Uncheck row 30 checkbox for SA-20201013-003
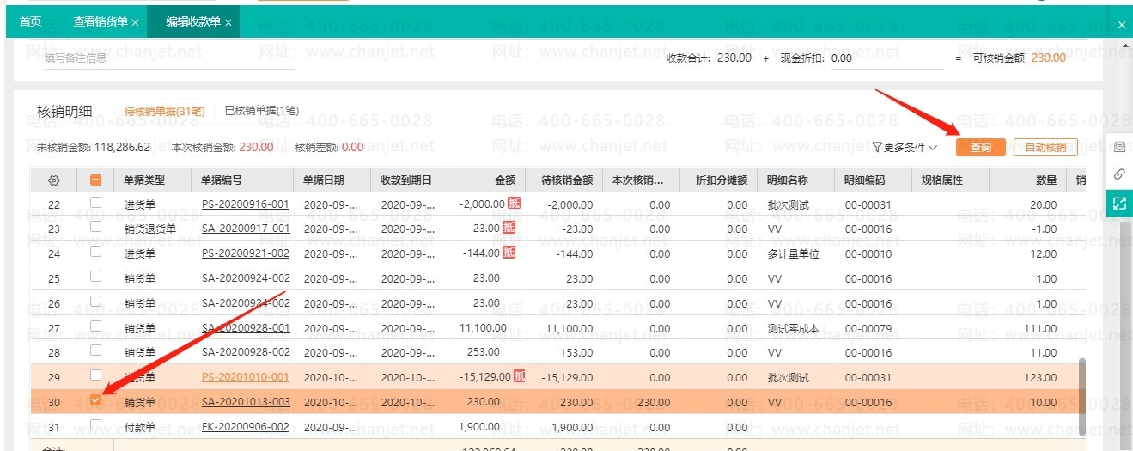 point(95,400)
